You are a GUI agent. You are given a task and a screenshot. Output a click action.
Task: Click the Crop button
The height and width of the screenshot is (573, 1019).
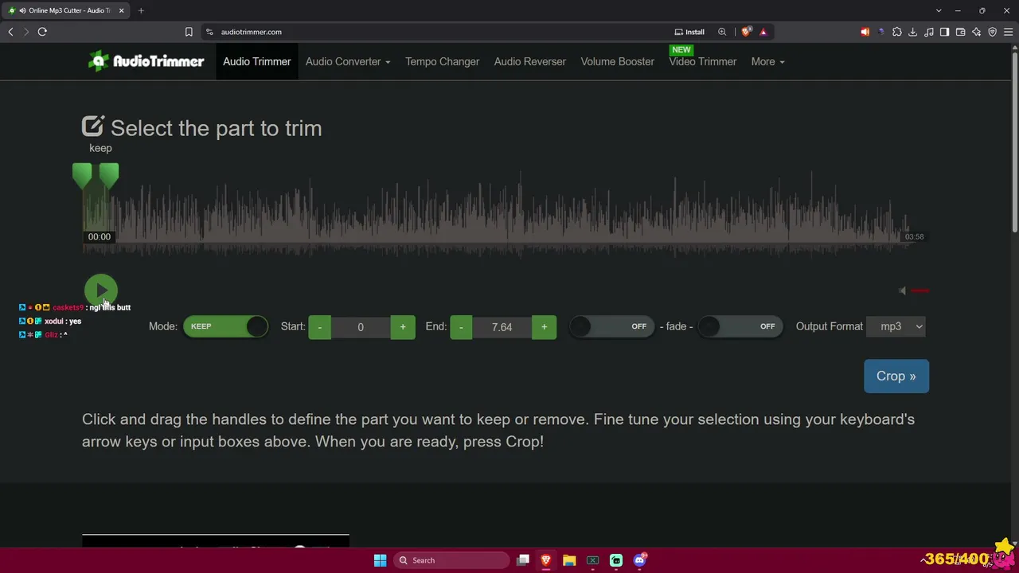click(x=896, y=376)
